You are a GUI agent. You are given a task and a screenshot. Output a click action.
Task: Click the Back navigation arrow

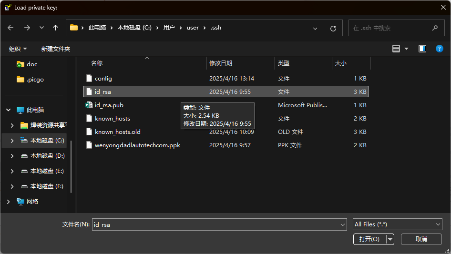(10, 28)
